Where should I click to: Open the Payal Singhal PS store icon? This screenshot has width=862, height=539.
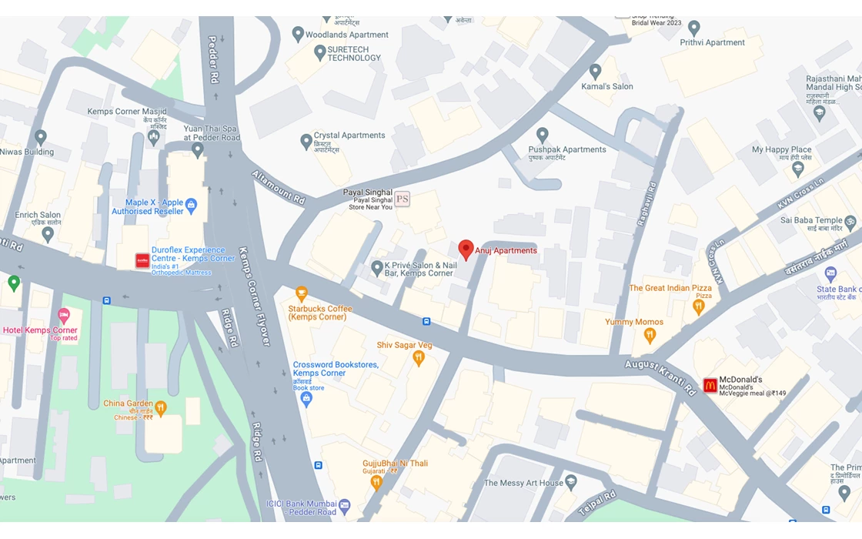pos(402,199)
